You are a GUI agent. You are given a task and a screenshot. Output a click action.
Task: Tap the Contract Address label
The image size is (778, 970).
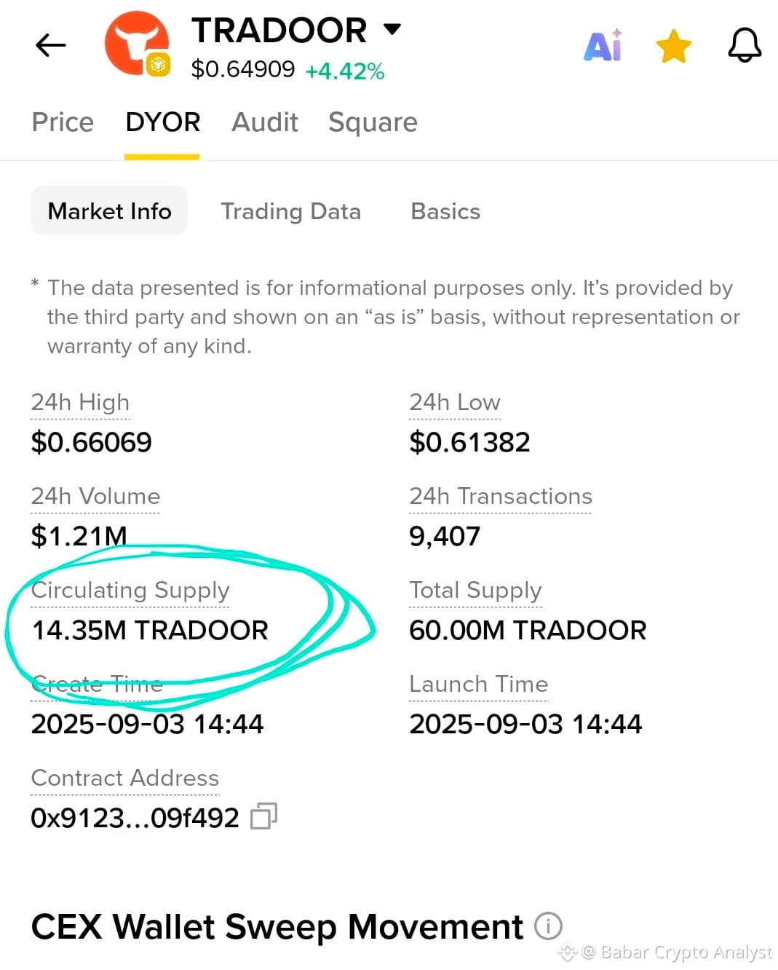click(125, 778)
